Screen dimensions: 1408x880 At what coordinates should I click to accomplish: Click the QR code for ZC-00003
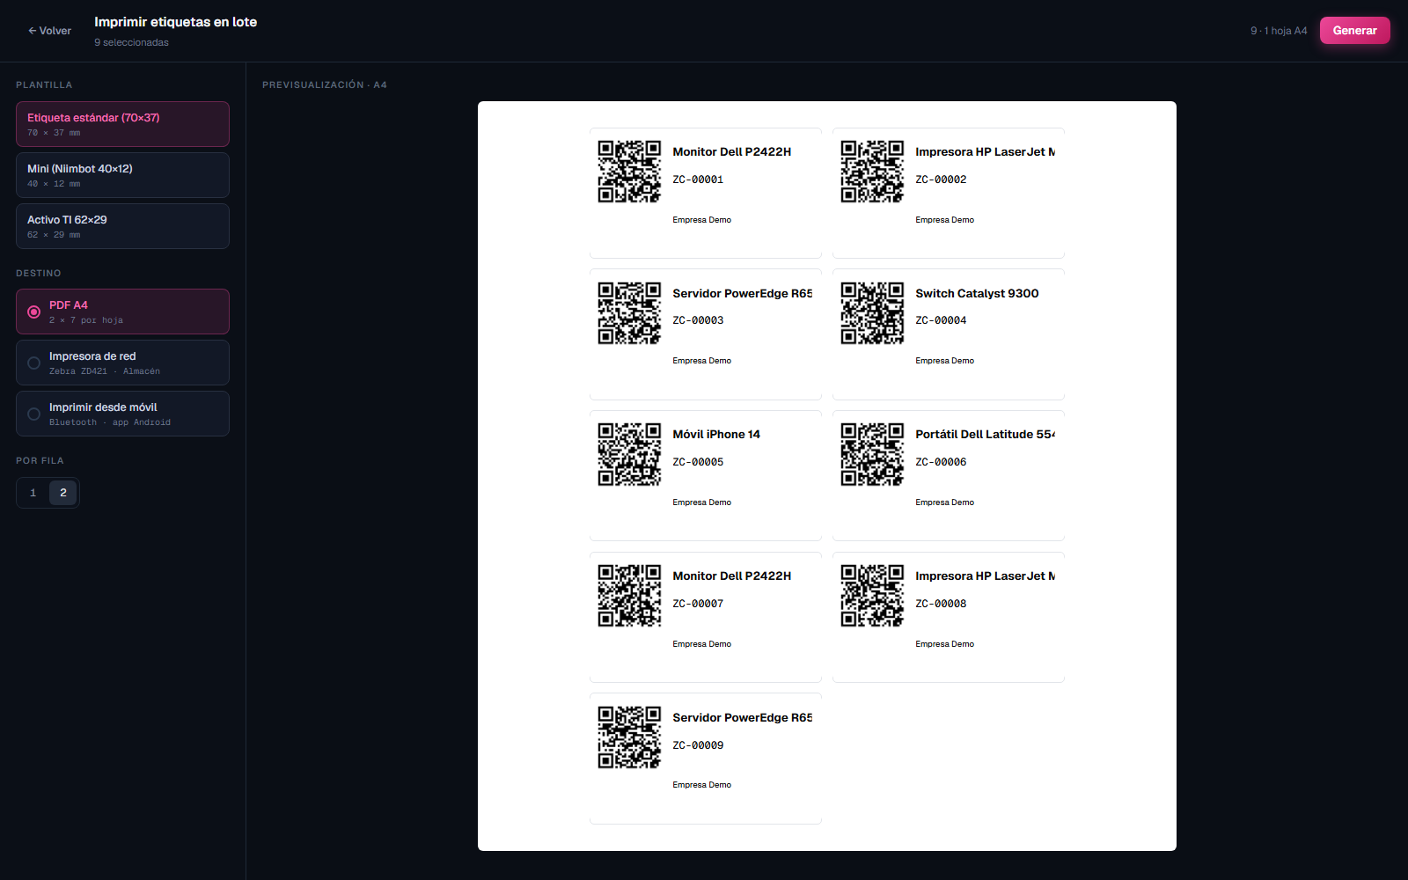(629, 313)
